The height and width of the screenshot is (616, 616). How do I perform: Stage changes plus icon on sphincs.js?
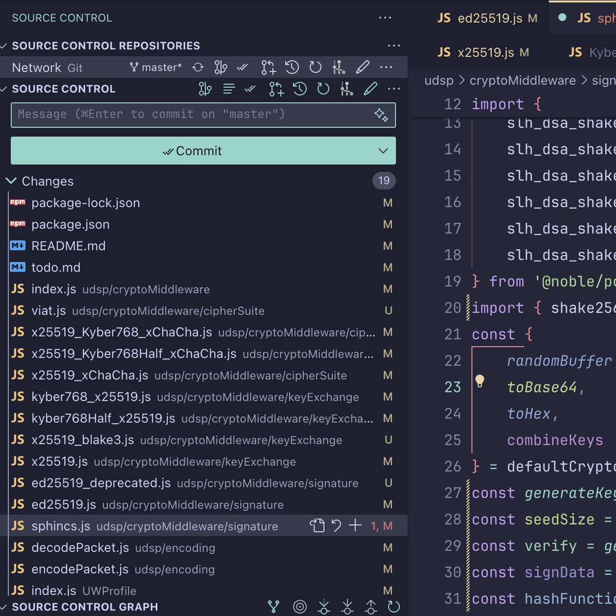(x=355, y=526)
